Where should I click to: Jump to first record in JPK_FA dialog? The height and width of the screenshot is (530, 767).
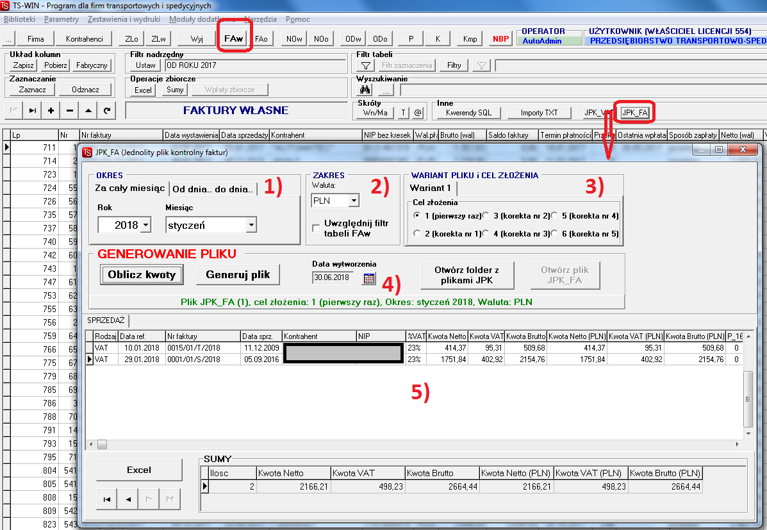tap(107, 499)
